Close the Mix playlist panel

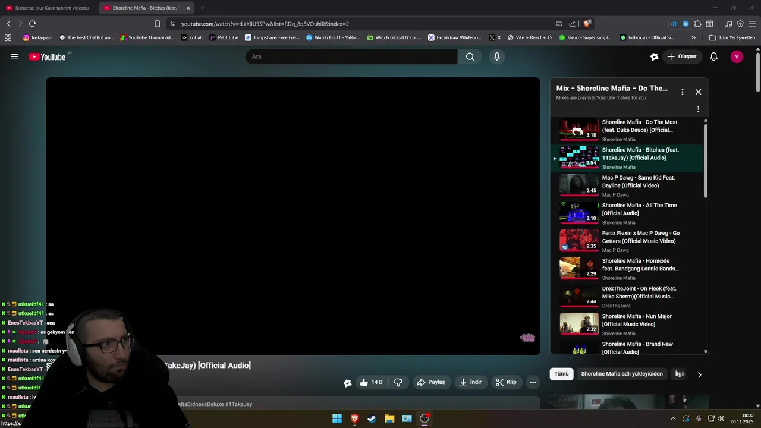coord(699,92)
